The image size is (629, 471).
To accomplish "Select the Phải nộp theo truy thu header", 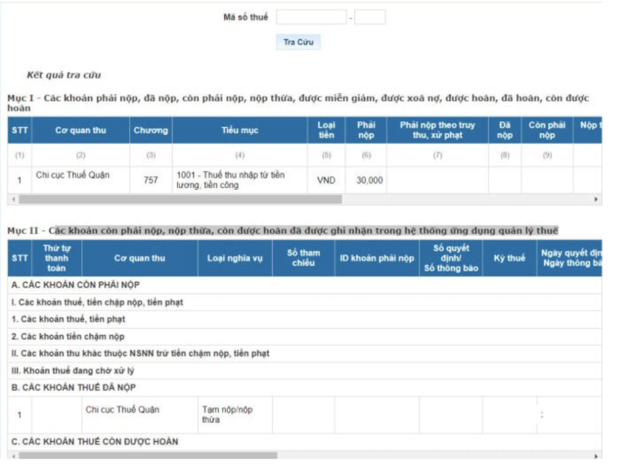I will point(437,131).
